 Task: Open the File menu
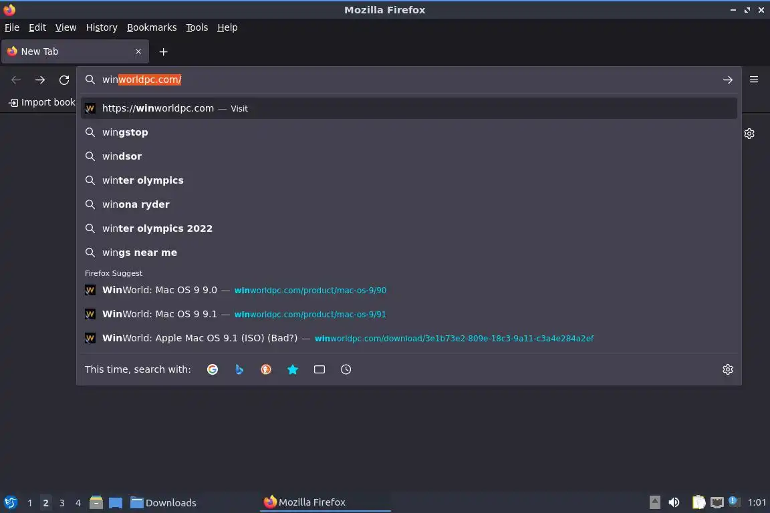[12, 27]
